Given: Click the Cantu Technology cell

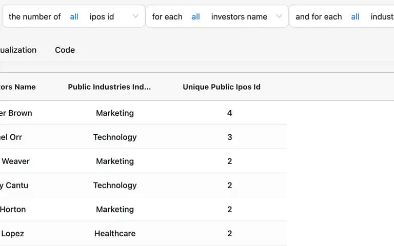Looking at the screenshot, I should point(115,185).
